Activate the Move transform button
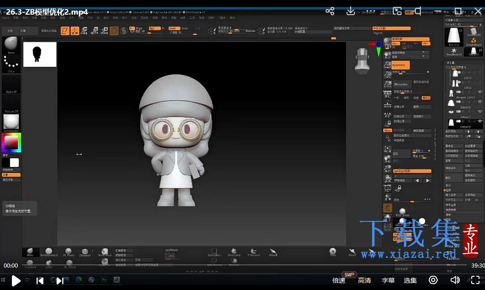 (x=84, y=31)
